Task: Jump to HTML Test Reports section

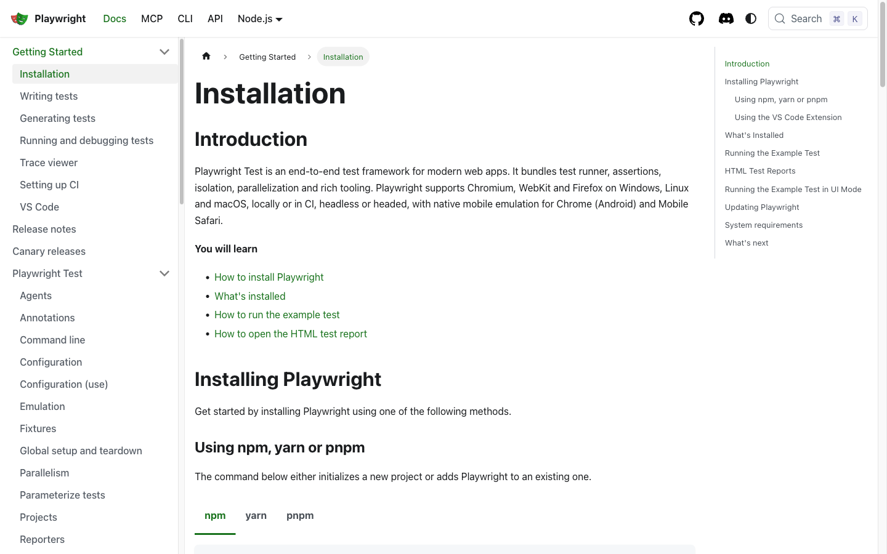Action: click(x=760, y=171)
